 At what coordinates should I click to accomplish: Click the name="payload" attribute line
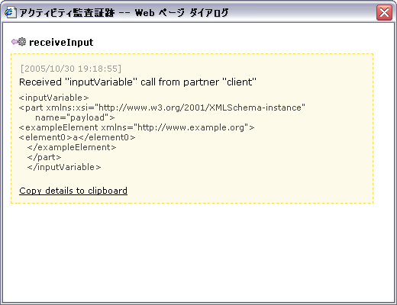tap(75, 117)
